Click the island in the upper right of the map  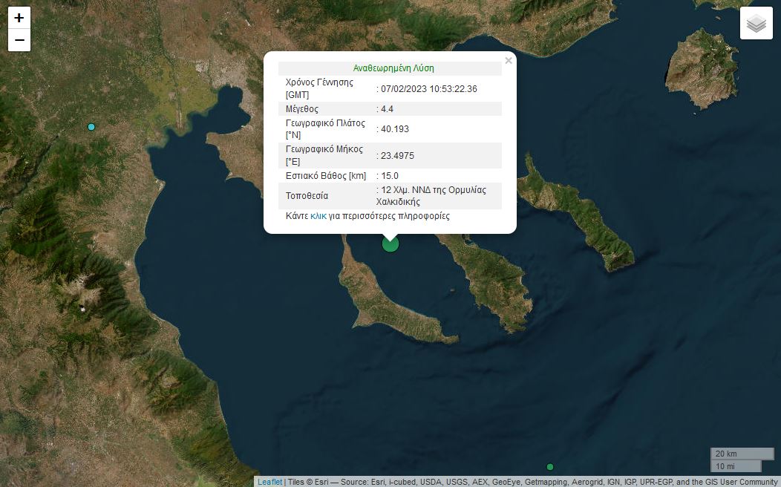click(x=701, y=67)
